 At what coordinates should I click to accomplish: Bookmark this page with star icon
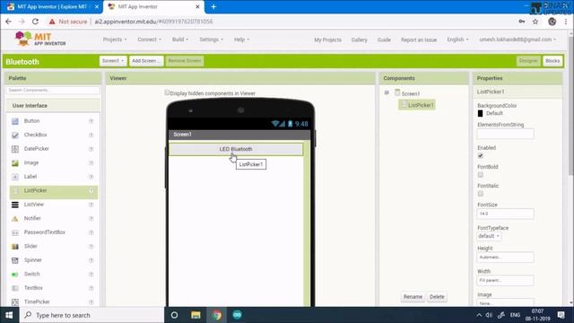pos(535,22)
